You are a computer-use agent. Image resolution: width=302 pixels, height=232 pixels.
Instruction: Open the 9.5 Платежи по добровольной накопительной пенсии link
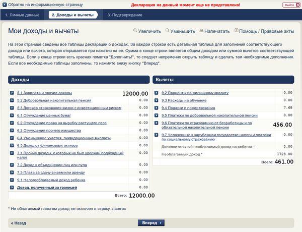209,115
